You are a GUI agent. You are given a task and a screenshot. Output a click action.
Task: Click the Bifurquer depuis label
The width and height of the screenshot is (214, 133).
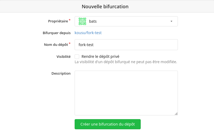[57, 33]
